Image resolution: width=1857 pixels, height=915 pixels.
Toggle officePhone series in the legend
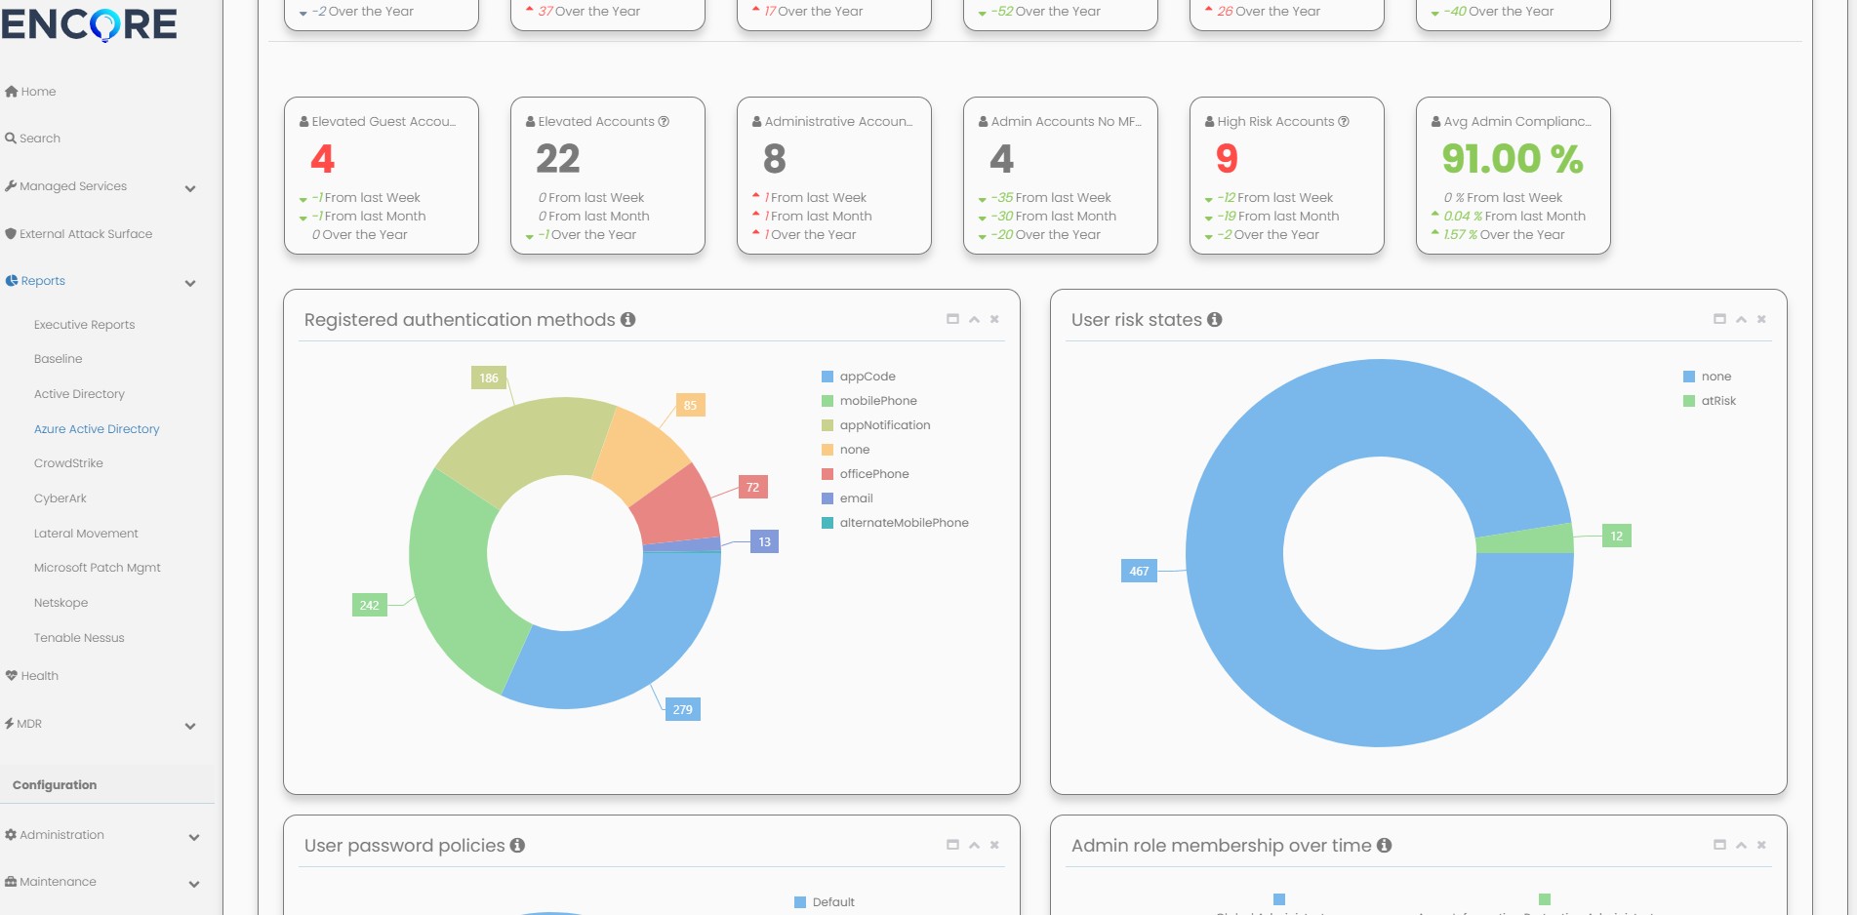tap(873, 474)
